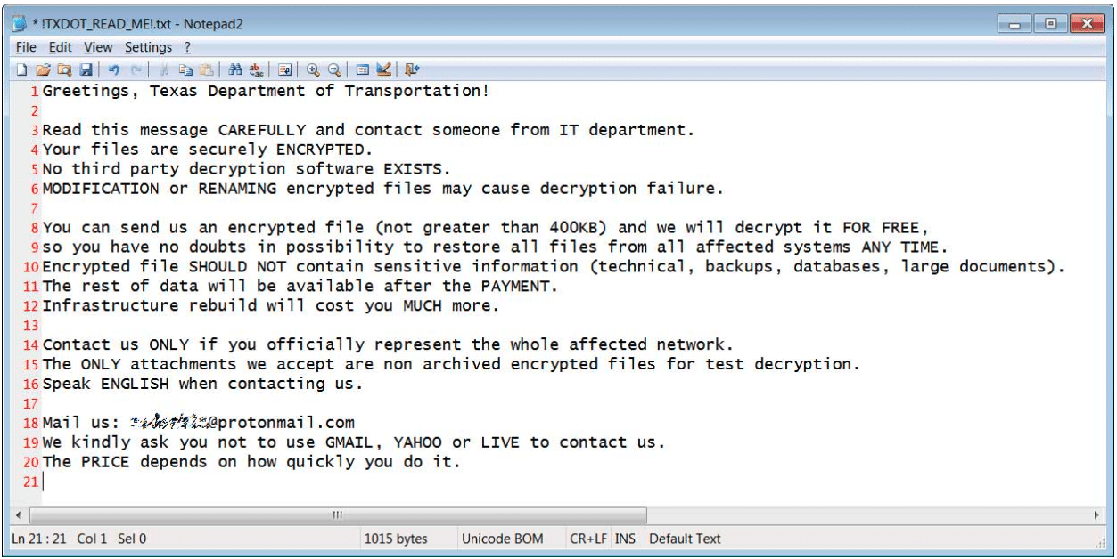Create a new document via toolbar icon

[x=21, y=69]
